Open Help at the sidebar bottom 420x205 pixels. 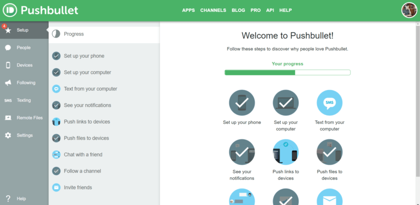point(21,198)
